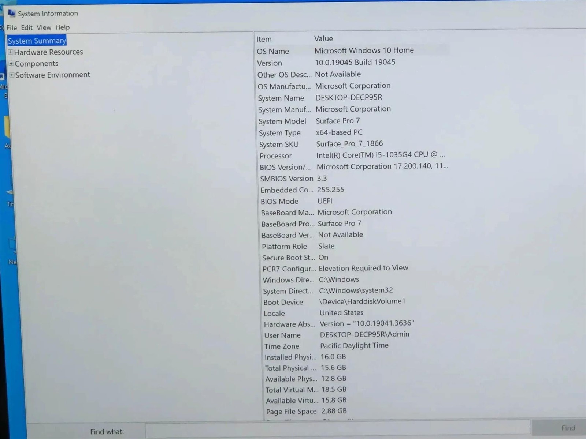Click the Item column header
Image resolution: width=586 pixels, height=439 pixels.
click(264, 39)
